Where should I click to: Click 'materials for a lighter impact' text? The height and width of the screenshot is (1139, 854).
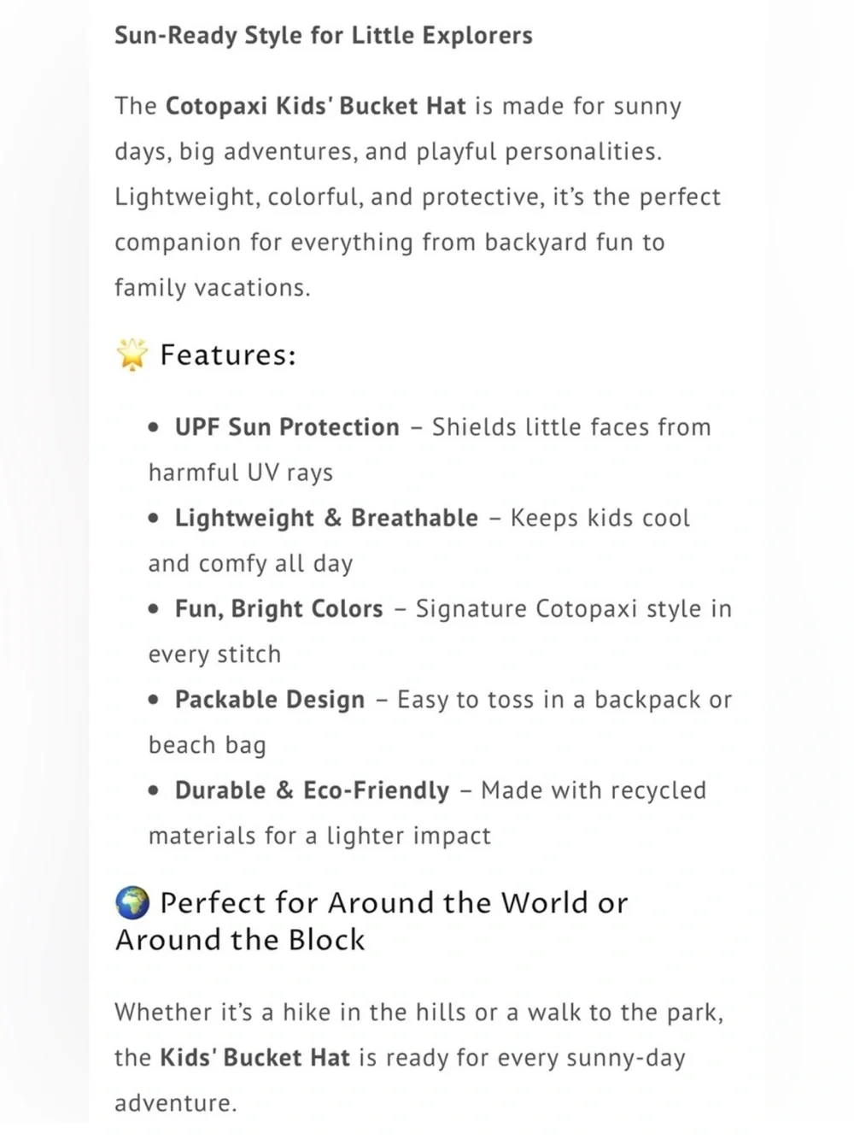(319, 836)
